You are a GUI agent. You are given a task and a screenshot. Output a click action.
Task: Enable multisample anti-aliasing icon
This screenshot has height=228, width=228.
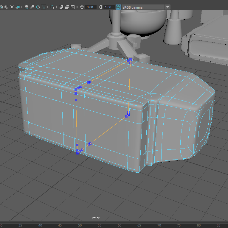[38, 7]
